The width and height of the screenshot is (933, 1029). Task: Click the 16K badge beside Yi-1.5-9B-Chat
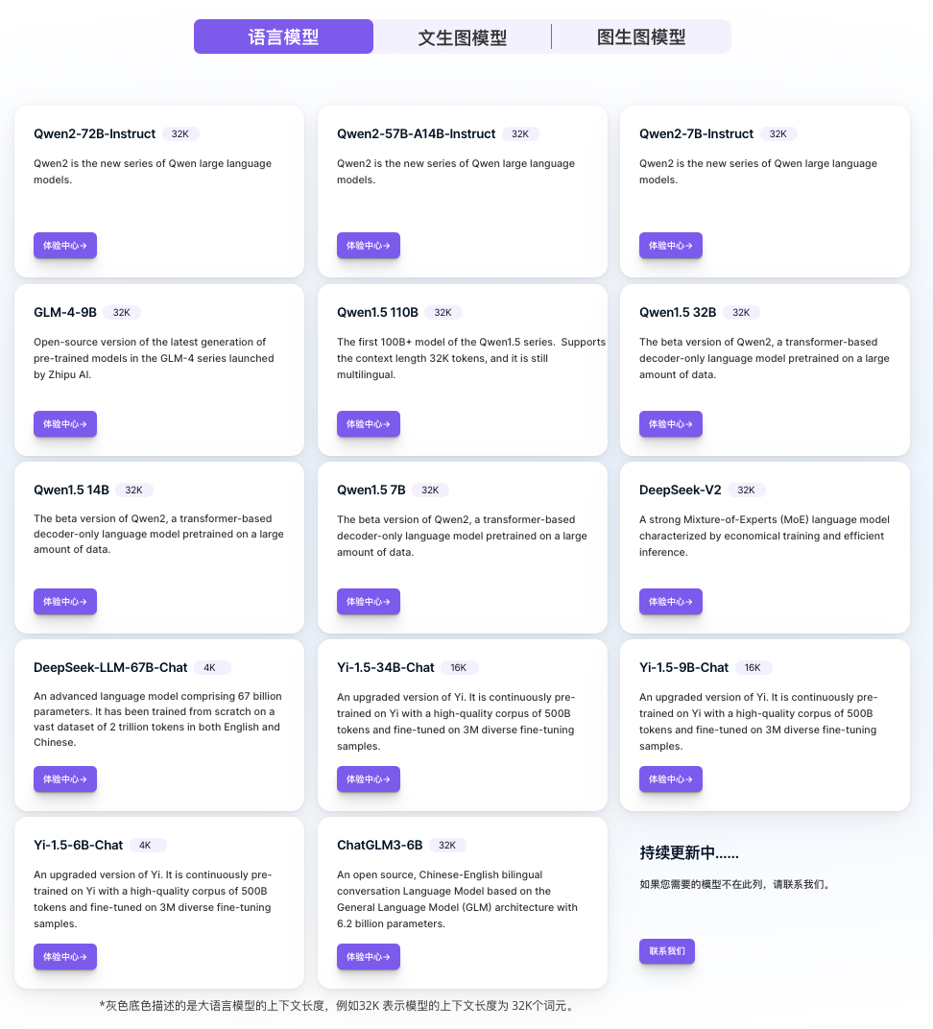[753, 668]
